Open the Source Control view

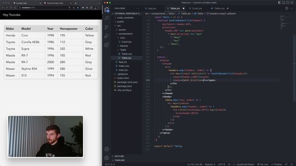(x=107, y=27)
